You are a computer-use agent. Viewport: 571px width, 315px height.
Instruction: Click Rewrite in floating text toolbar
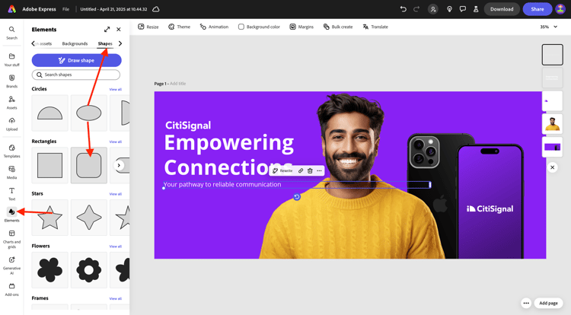tap(282, 170)
